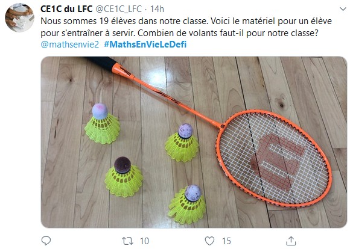Viewport: 350px width, 249px height.
Task: Open the 14h tweet timestamp
Action: [x=157, y=9]
